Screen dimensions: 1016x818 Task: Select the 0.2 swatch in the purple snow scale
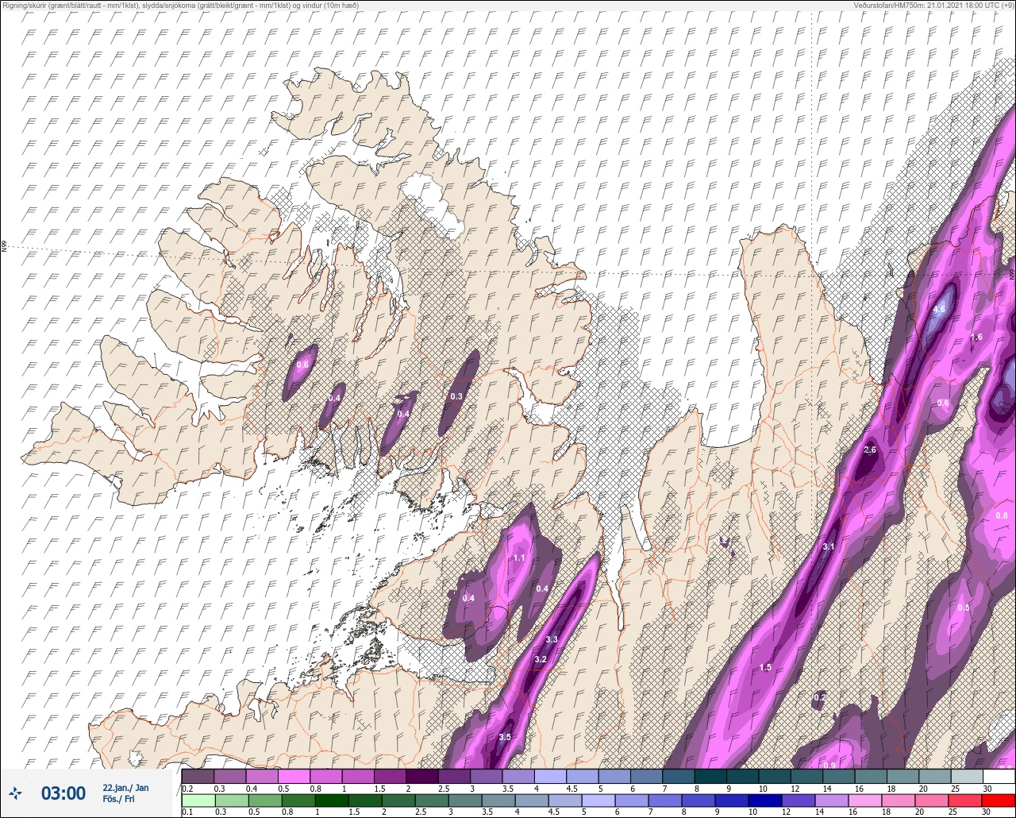point(198,776)
